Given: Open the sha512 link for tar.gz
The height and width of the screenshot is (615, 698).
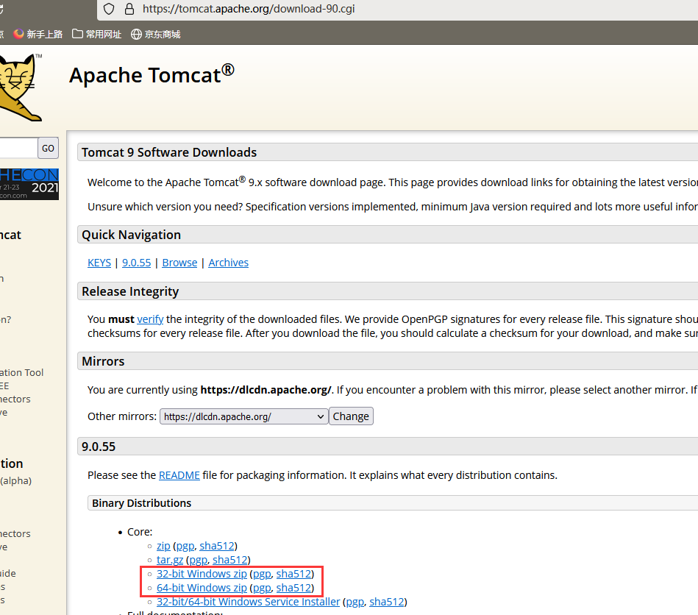Looking at the screenshot, I should (x=229, y=560).
